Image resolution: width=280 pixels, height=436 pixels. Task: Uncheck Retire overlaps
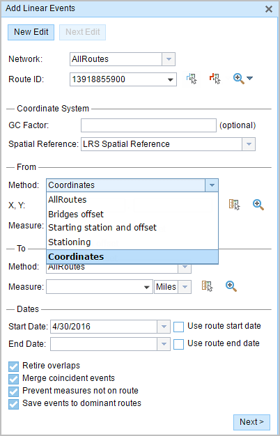point(14,366)
